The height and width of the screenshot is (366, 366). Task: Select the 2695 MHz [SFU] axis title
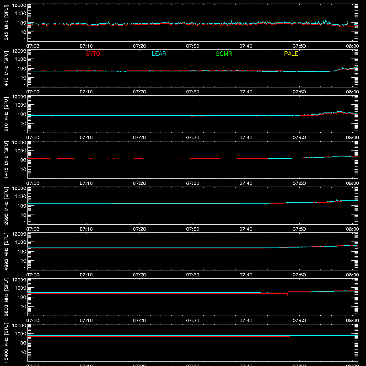coord(6,205)
